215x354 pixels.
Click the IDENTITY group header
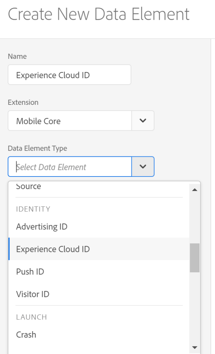pos(33,209)
